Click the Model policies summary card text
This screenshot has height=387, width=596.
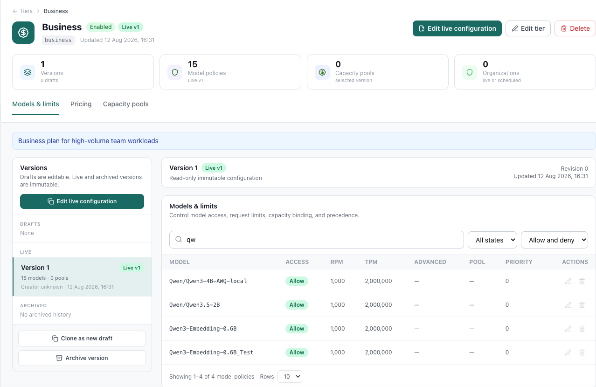pyautogui.click(x=207, y=72)
